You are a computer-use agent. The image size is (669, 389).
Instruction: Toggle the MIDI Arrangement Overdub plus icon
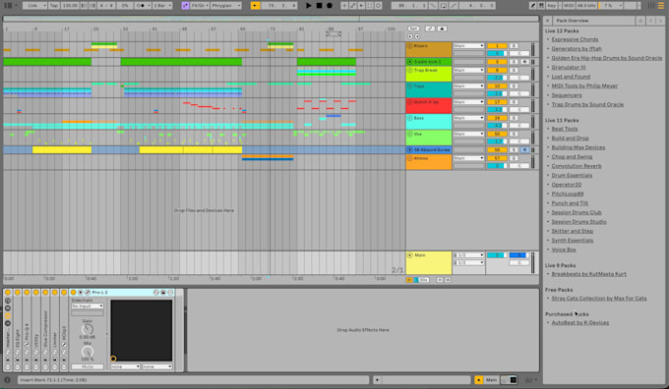tap(344, 6)
